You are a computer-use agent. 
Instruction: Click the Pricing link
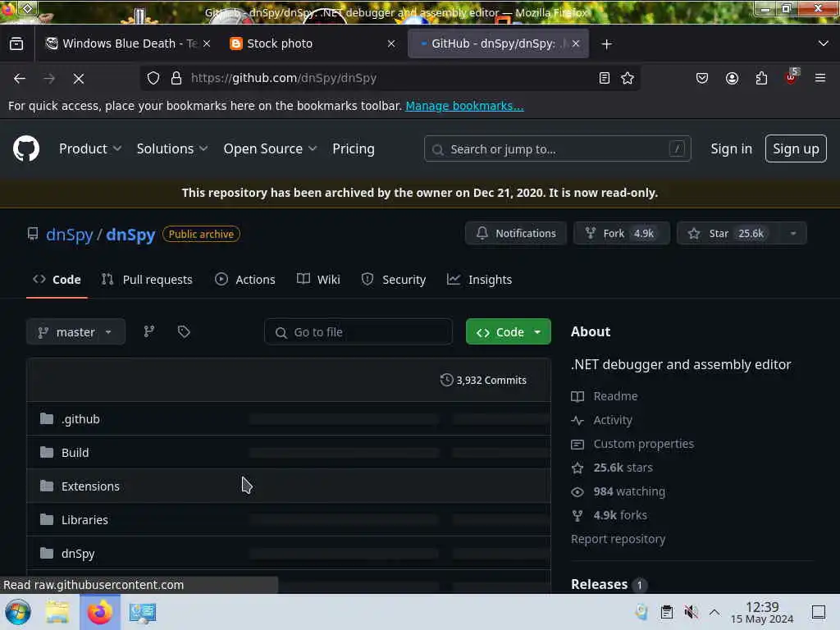[354, 149]
